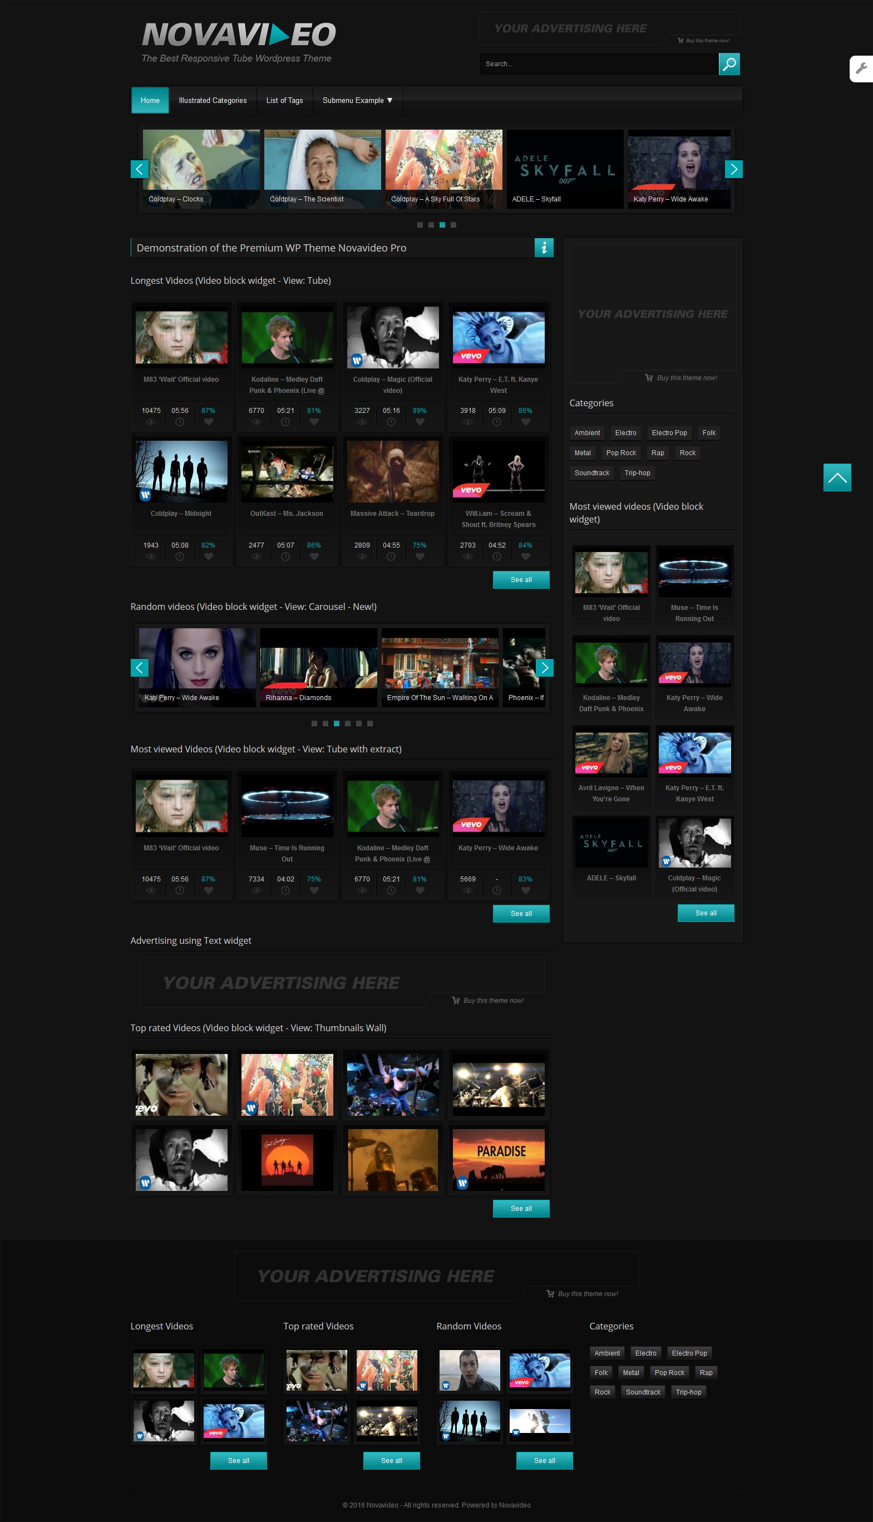This screenshot has height=1522, width=873.
Task: Go to previous slide in top featured carousel
Action: pos(140,169)
